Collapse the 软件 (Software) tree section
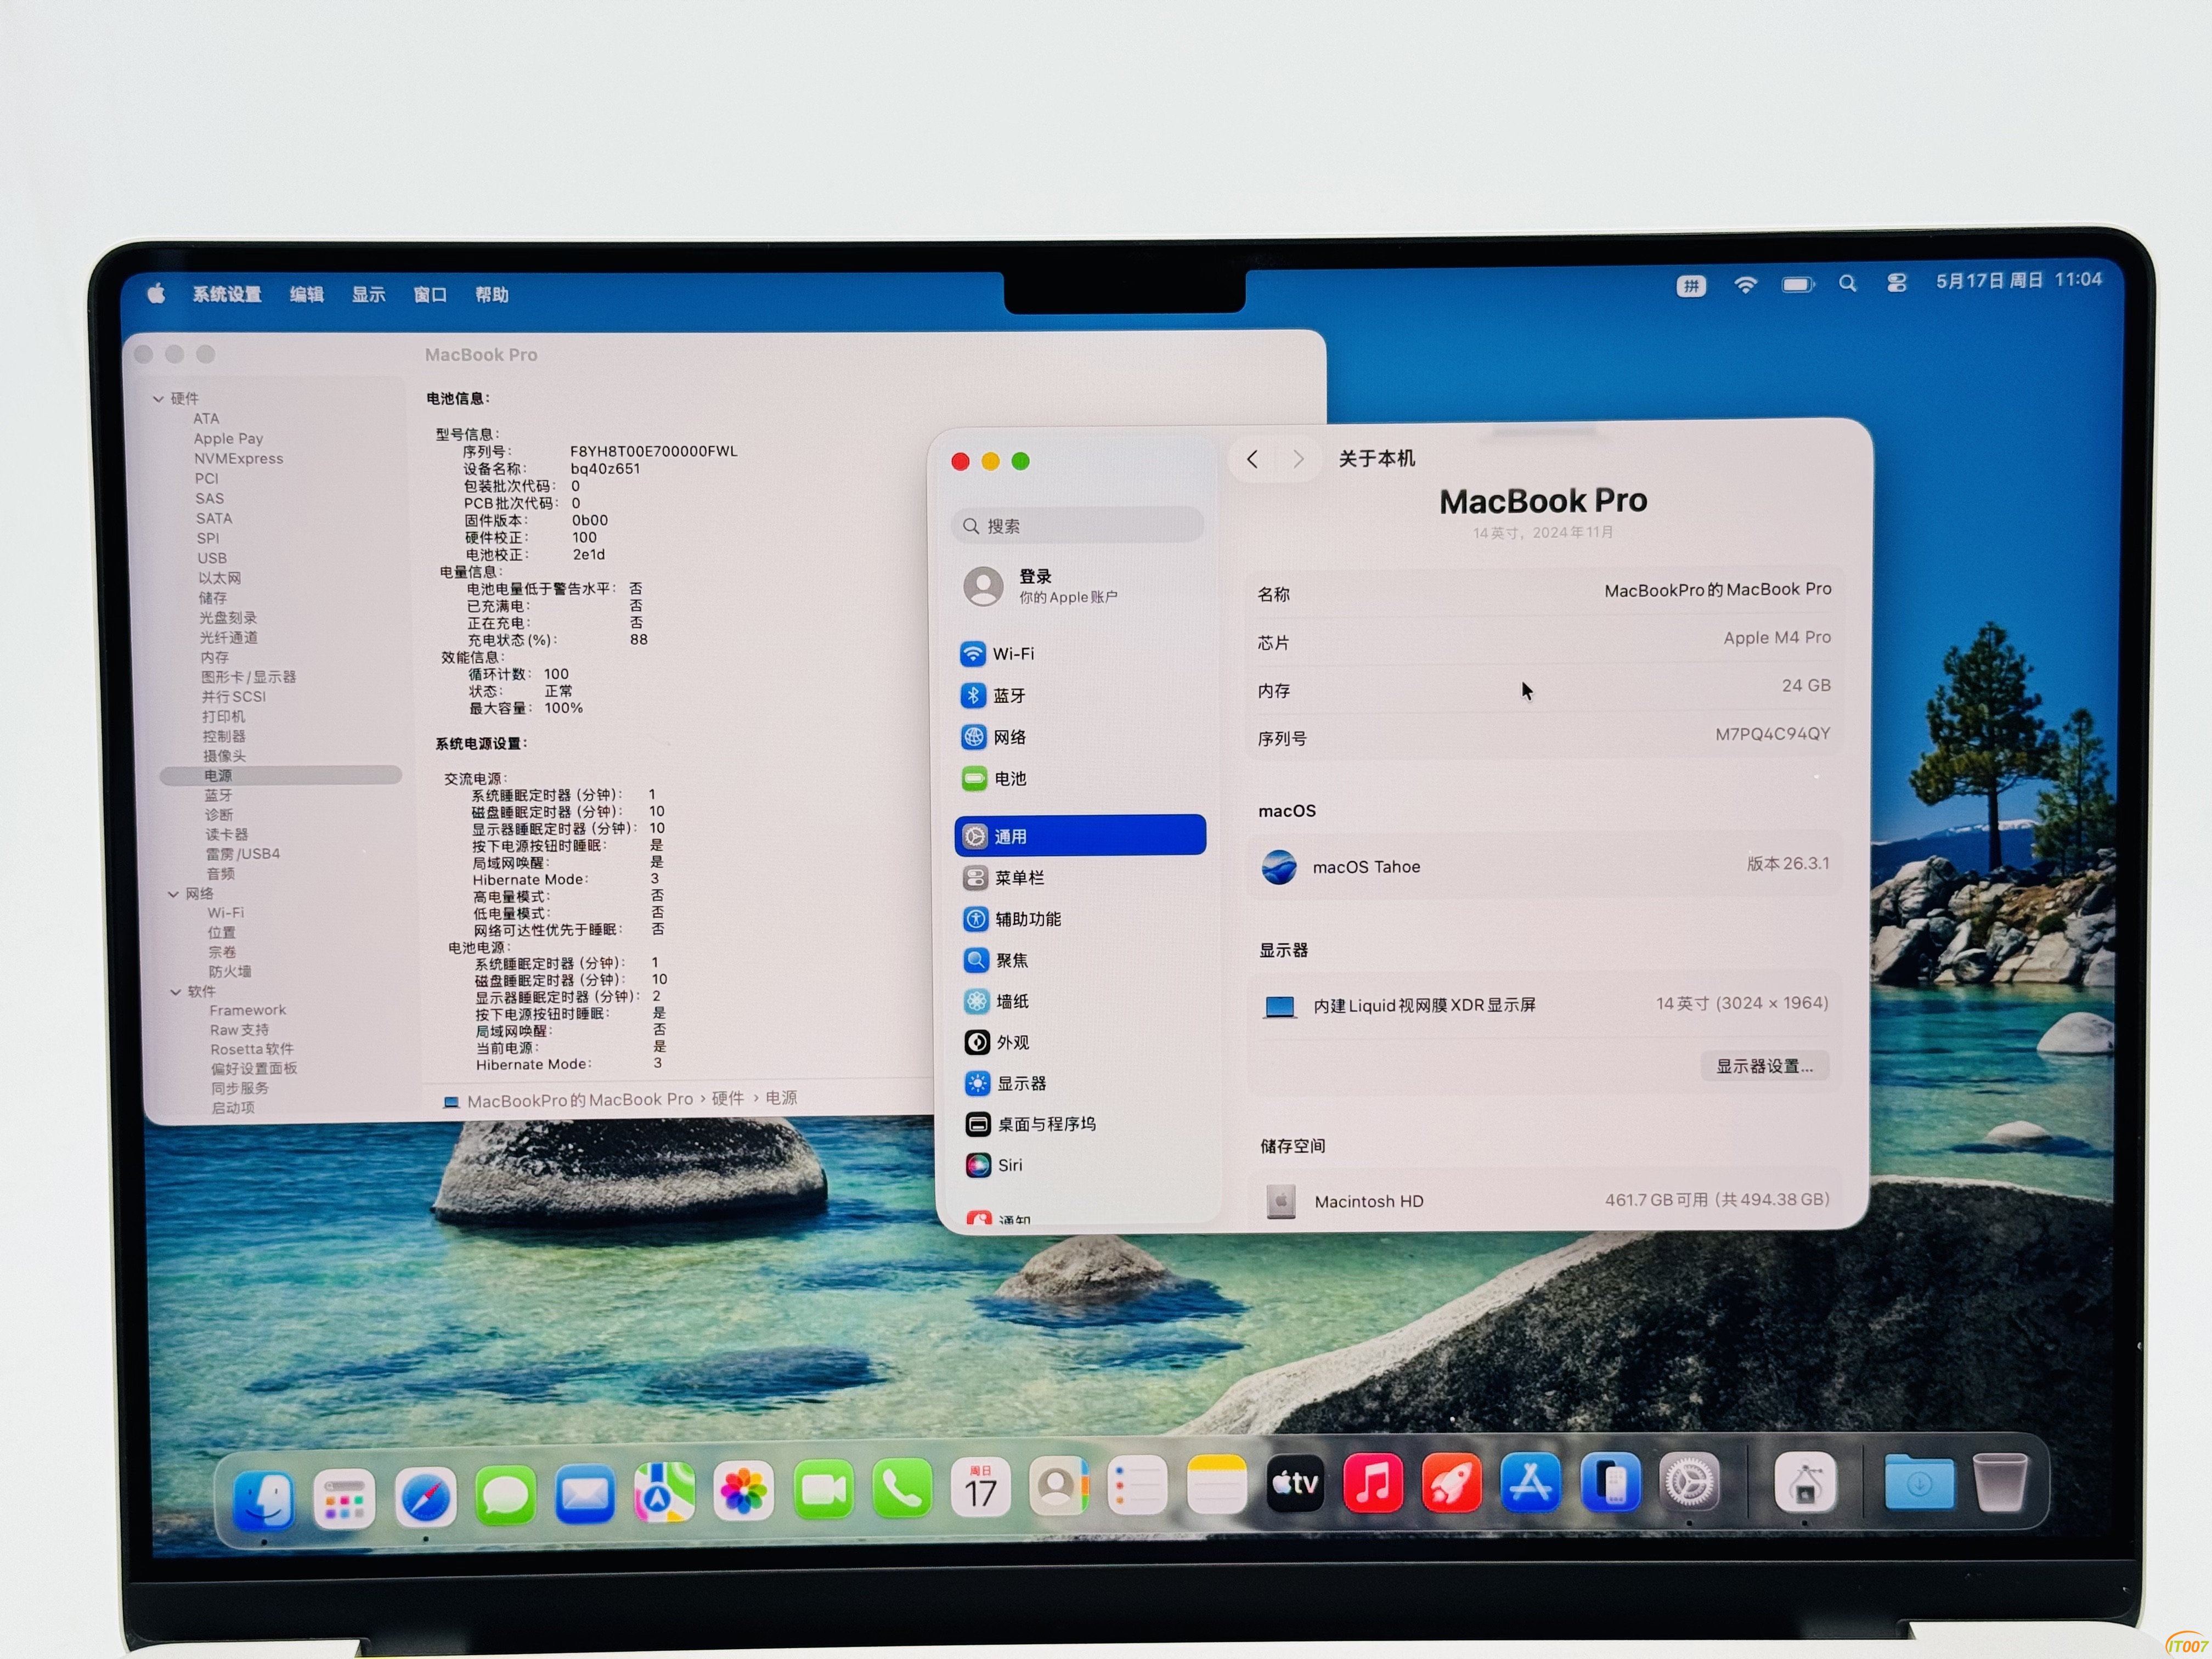 pyautogui.click(x=175, y=992)
